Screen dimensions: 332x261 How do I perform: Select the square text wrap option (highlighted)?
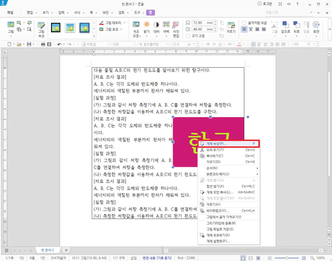click(x=244, y=29)
